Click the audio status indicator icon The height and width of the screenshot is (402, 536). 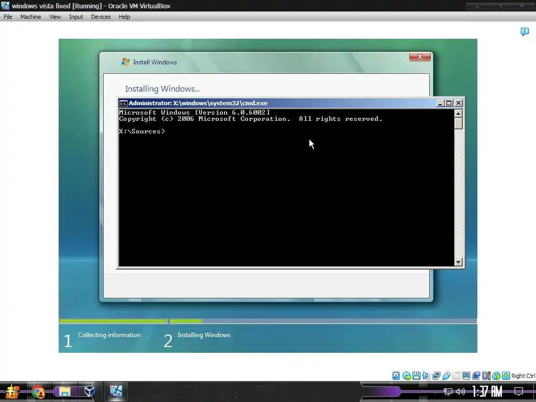pos(426,376)
